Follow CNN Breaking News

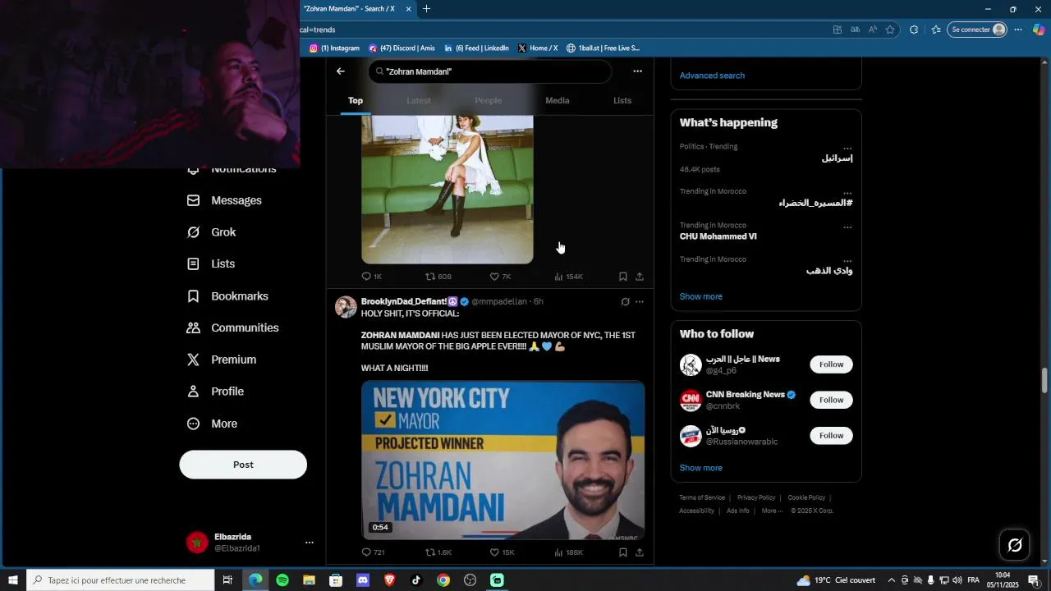[831, 400]
